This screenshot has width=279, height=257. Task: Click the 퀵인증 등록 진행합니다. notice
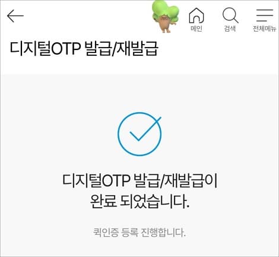pos(139,232)
